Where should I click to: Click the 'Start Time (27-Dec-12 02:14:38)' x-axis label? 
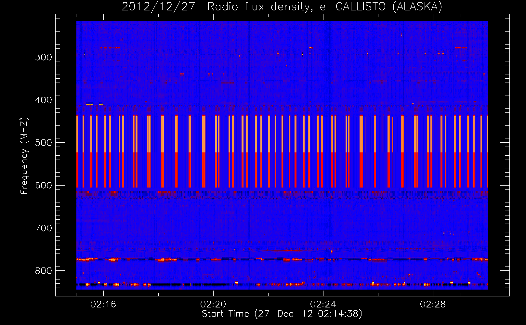tap(282, 314)
